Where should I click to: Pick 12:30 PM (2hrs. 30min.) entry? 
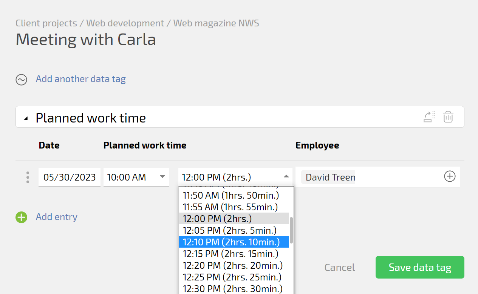[232, 289]
